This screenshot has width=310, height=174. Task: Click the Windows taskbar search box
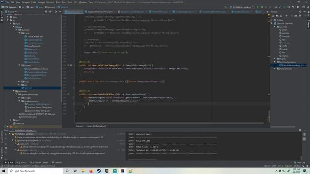click(x=35, y=171)
